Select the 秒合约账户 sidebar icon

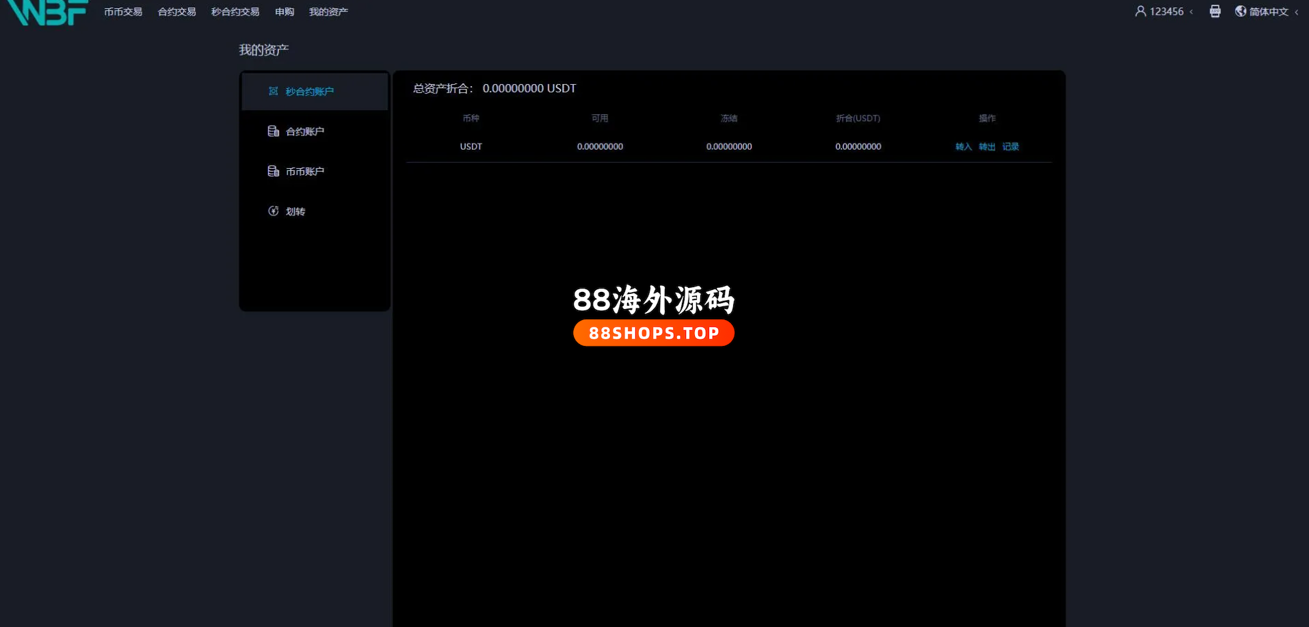(x=273, y=92)
